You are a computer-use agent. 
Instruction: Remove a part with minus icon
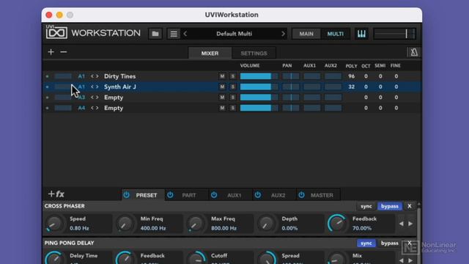tap(64, 52)
